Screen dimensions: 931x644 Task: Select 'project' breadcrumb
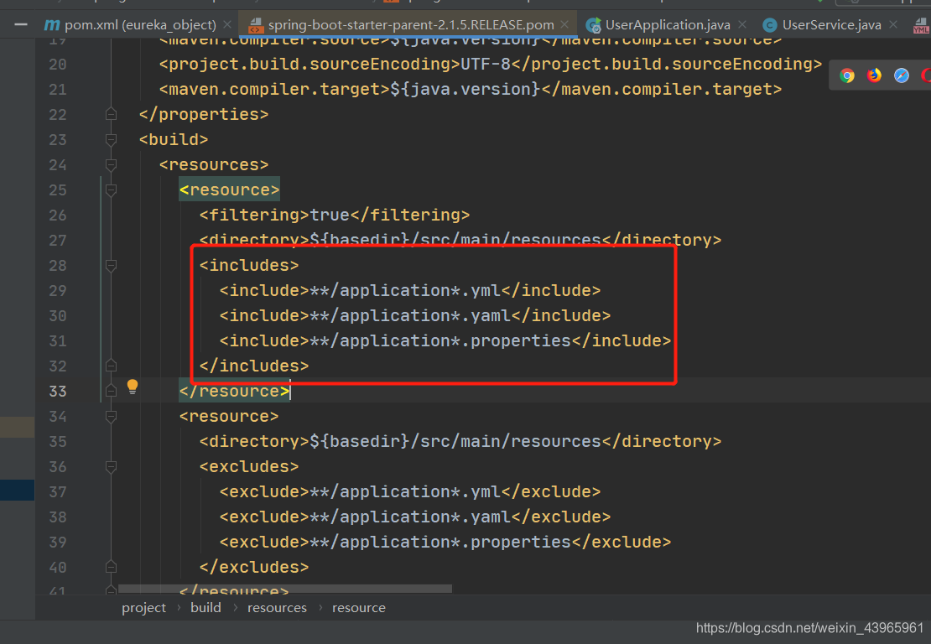click(x=143, y=608)
